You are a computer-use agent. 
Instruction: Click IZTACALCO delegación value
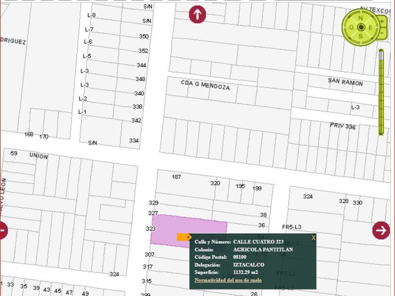249,265
